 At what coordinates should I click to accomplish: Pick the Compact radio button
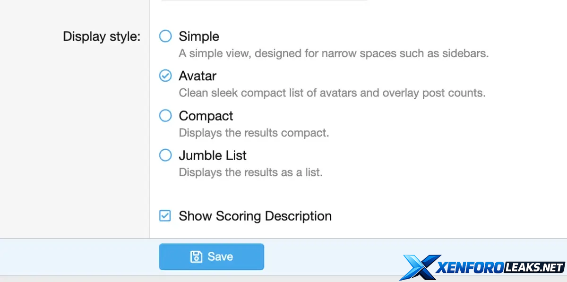click(165, 116)
